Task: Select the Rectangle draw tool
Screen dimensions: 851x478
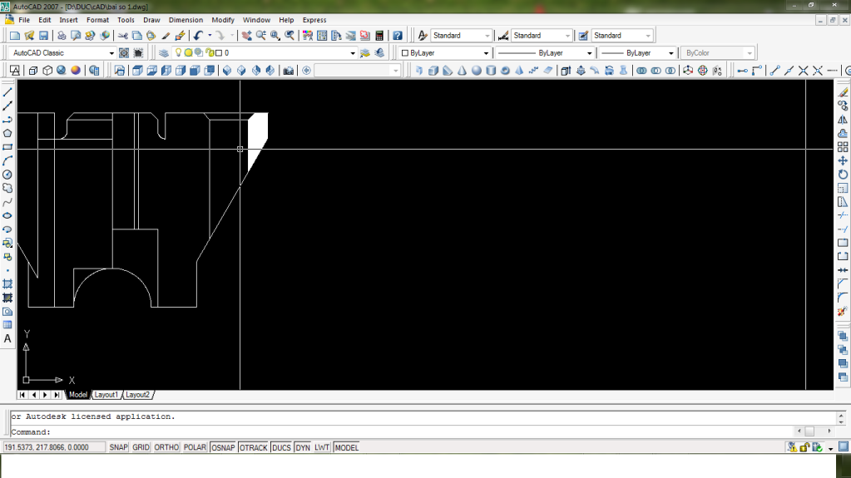Action: tap(7, 147)
